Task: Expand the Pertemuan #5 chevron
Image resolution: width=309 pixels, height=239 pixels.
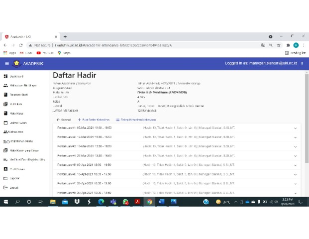Action: [x=295, y=165]
